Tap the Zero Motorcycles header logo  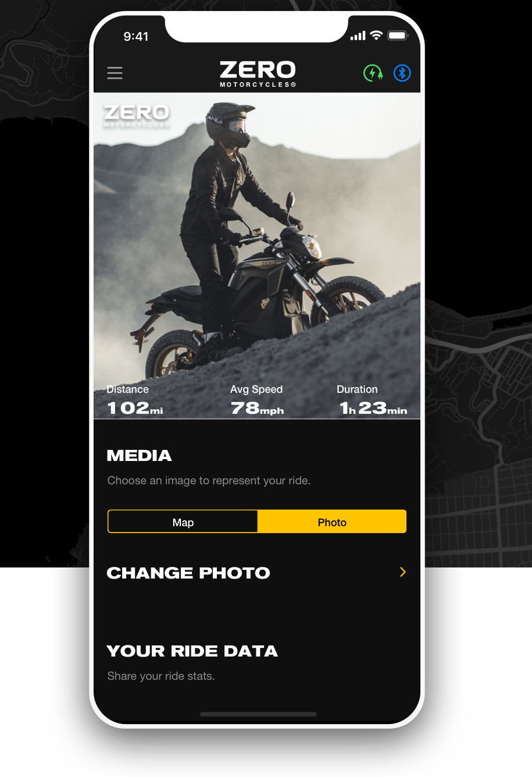pyautogui.click(x=258, y=74)
